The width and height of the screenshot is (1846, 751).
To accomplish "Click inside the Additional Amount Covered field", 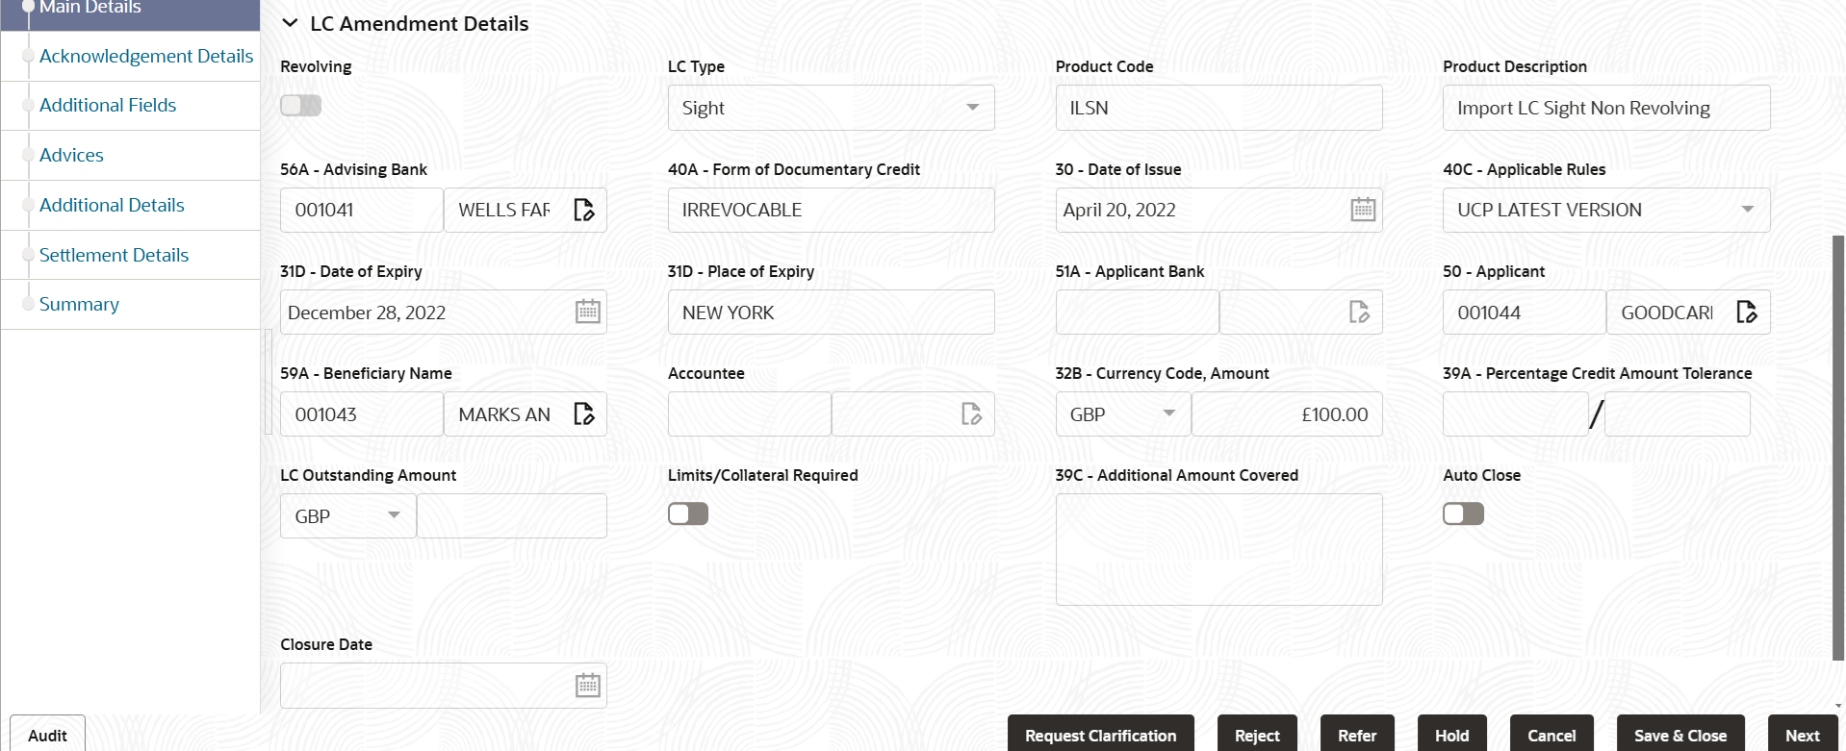I will click(1218, 548).
